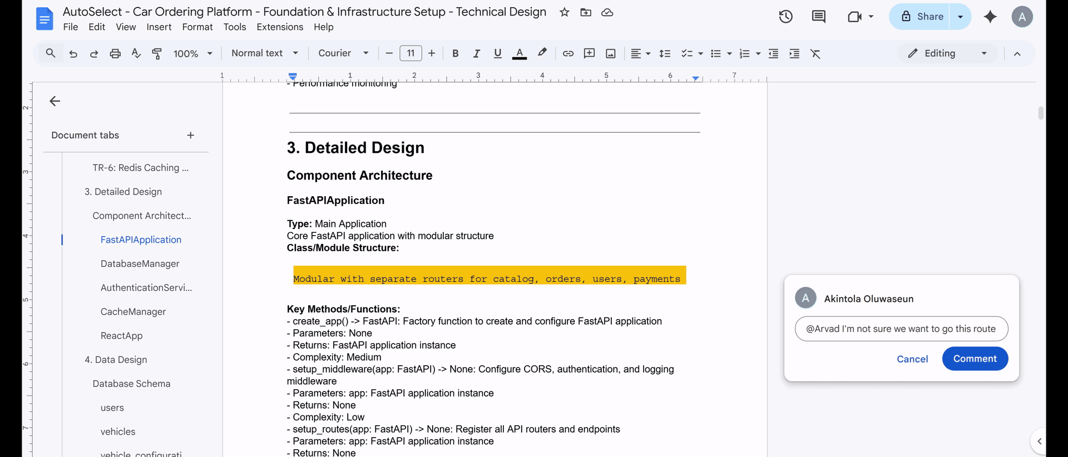The width and height of the screenshot is (1068, 457).
Task: Click the blue Comment button
Action: tap(975, 359)
